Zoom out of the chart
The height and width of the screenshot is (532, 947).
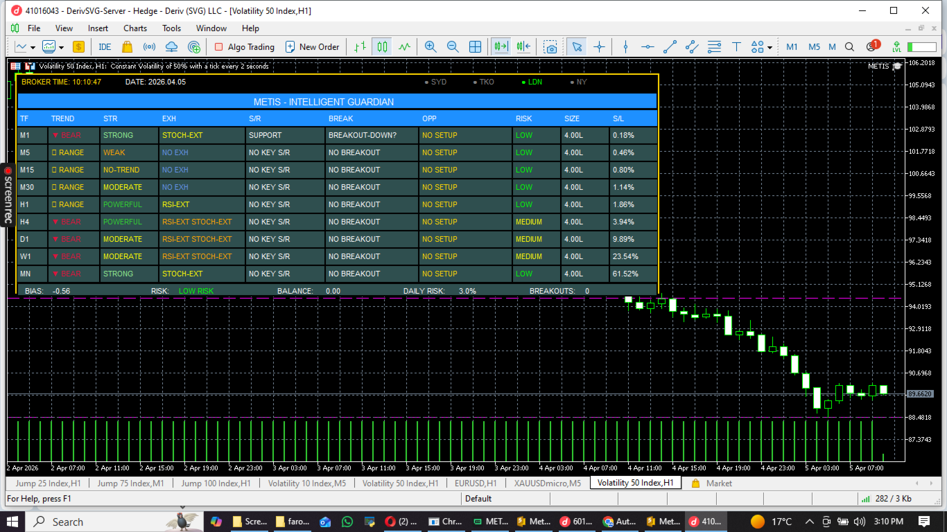(453, 47)
